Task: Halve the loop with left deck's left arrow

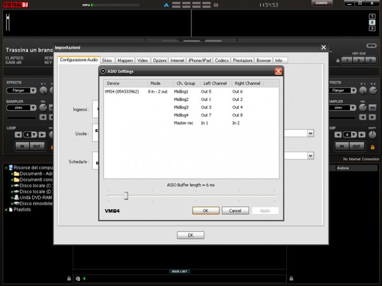Action: click(18, 134)
